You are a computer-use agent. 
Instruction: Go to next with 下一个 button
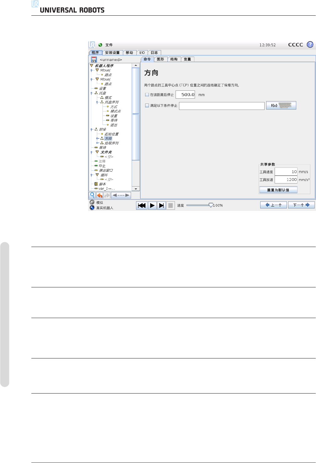click(x=301, y=205)
